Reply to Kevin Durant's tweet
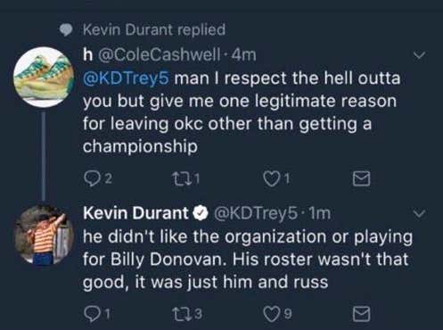Image resolution: width=443 pixels, height=330 pixels. (92, 314)
